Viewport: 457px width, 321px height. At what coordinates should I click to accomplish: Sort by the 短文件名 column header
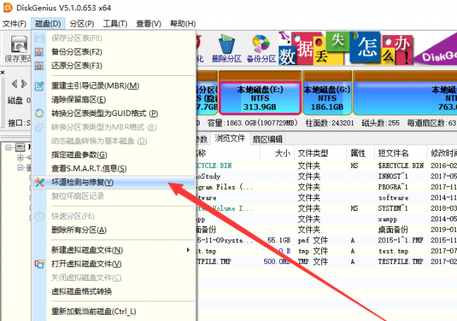(400, 153)
